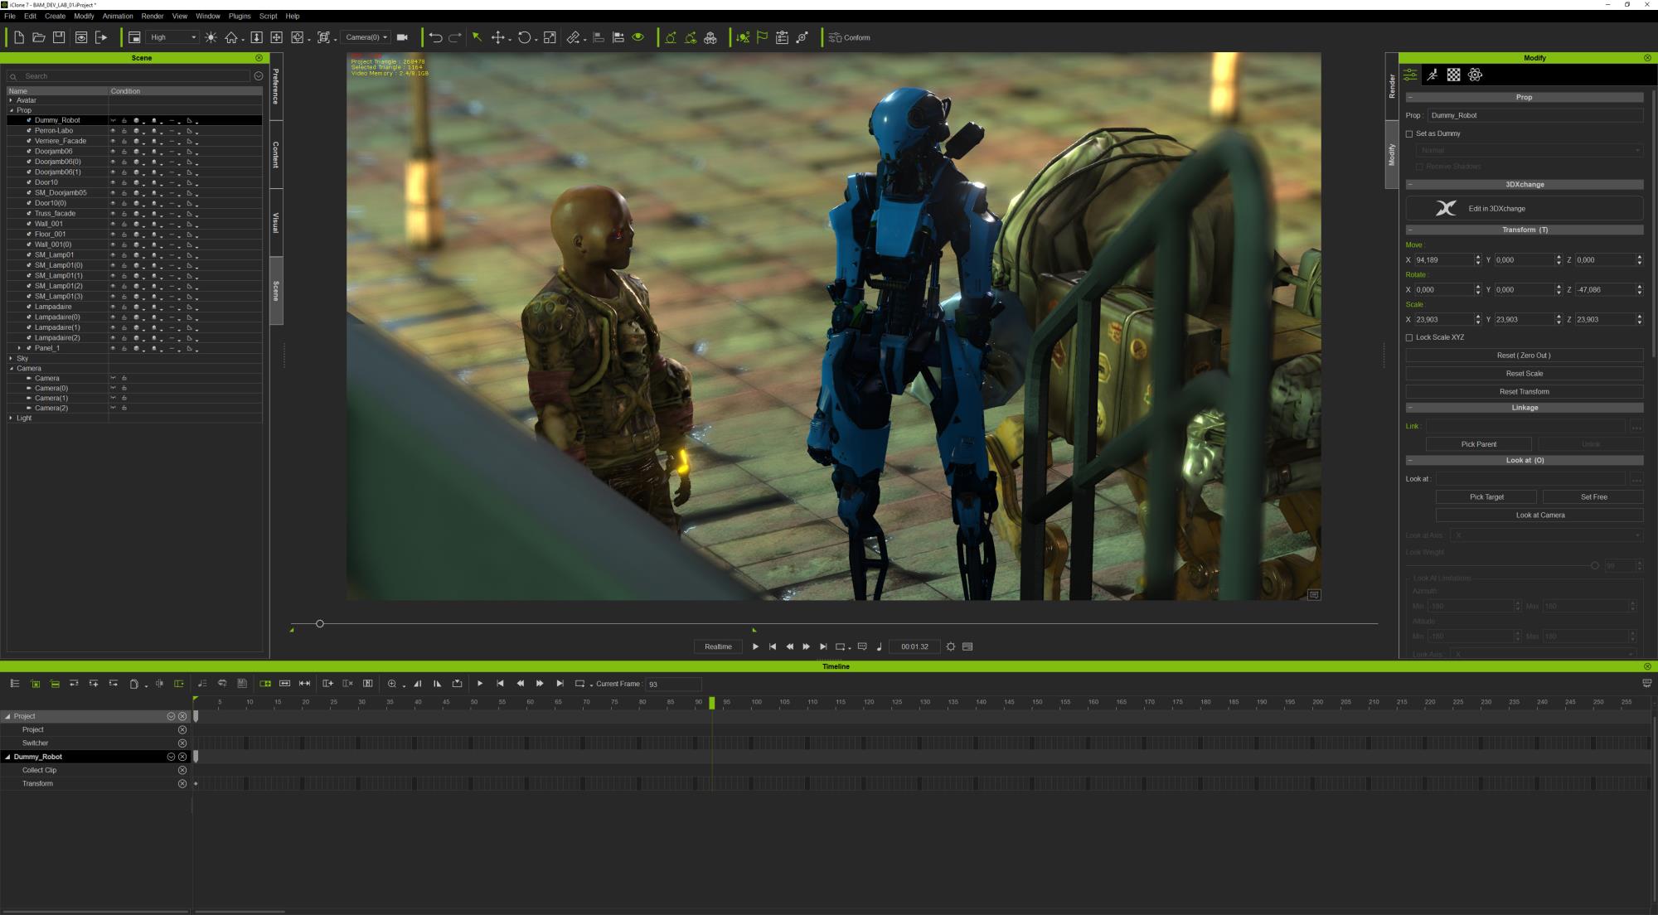1658x915 pixels.
Task: Collapse the Prop tree node
Action: [x=11, y=110]
